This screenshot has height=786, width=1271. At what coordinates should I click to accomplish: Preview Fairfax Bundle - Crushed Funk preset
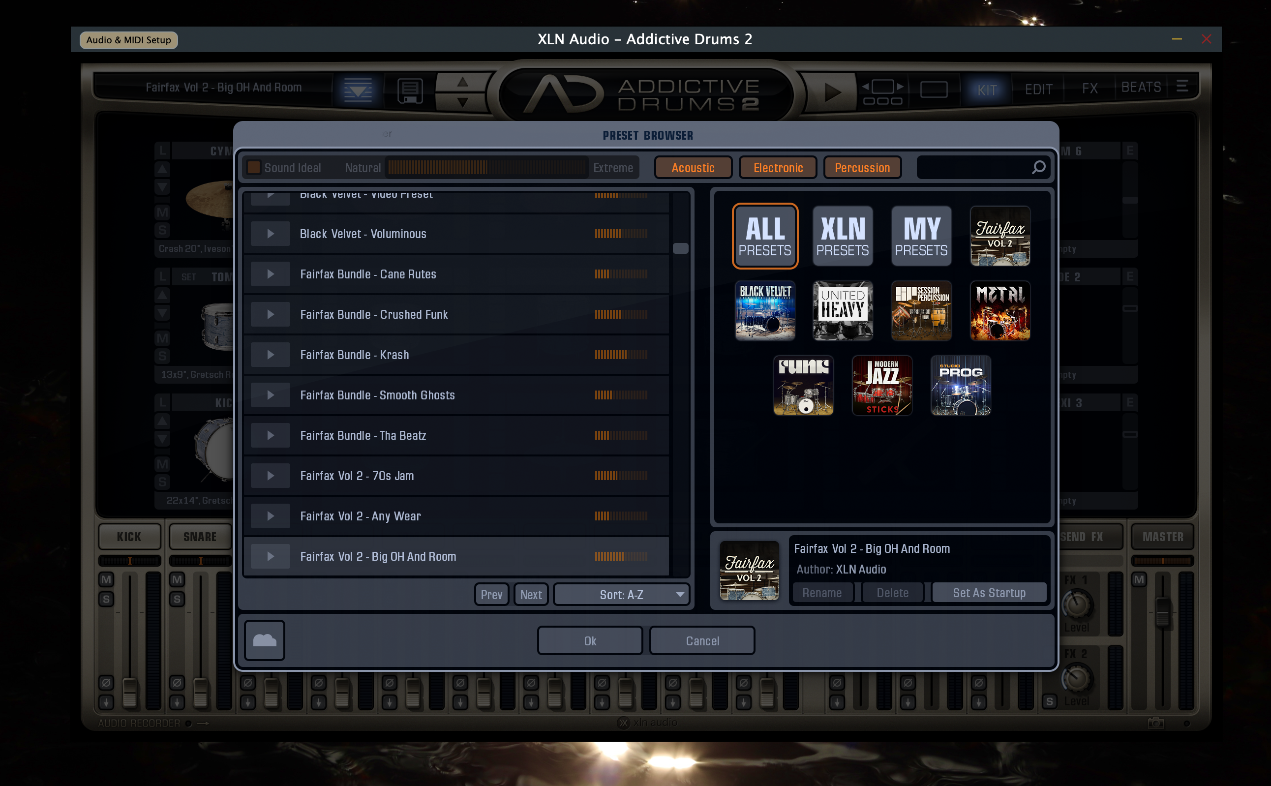click(x=270, y=314)
